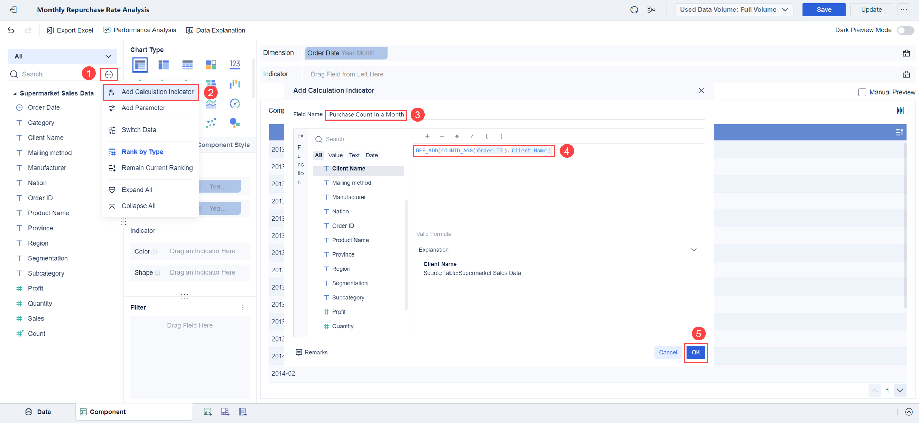
Task: Expand the All fields dropdown
Action: 63,56
